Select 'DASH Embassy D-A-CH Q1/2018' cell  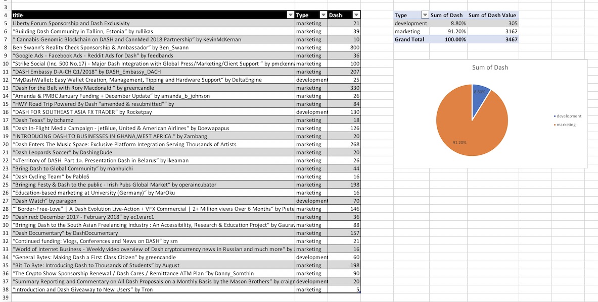(153, 72)
